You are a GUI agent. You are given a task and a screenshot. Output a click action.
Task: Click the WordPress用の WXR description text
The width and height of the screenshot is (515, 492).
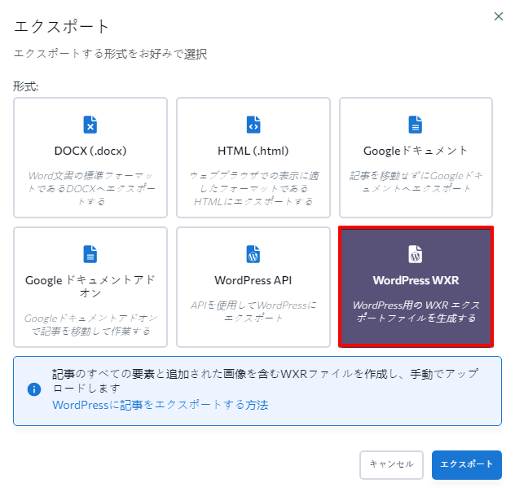point(416,311)
